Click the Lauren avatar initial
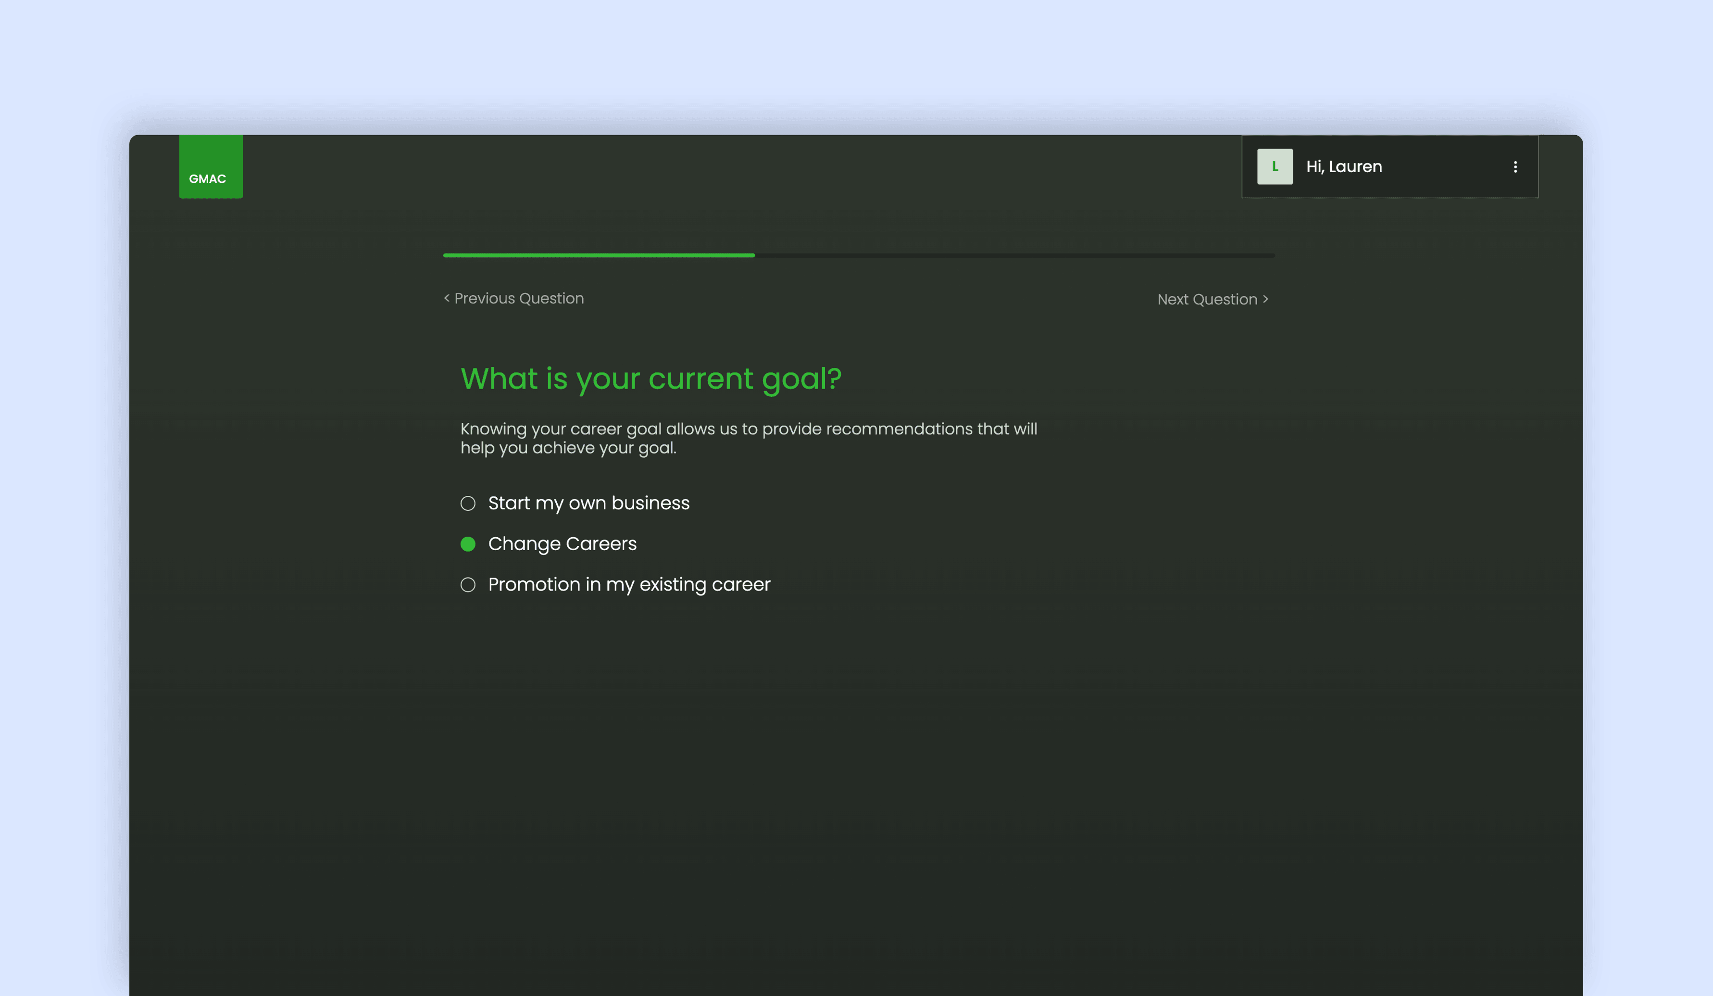This screenshot has width=1713, height=996. [x=1275, y=166]
